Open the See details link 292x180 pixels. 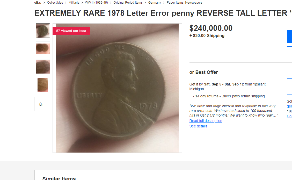[198, 126]
